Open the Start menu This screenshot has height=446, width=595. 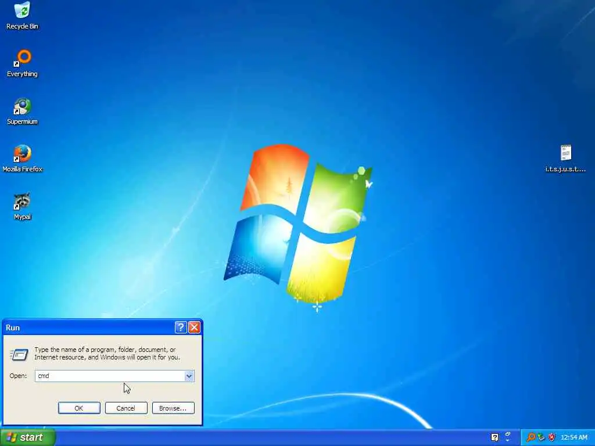(x=28, y=437)
